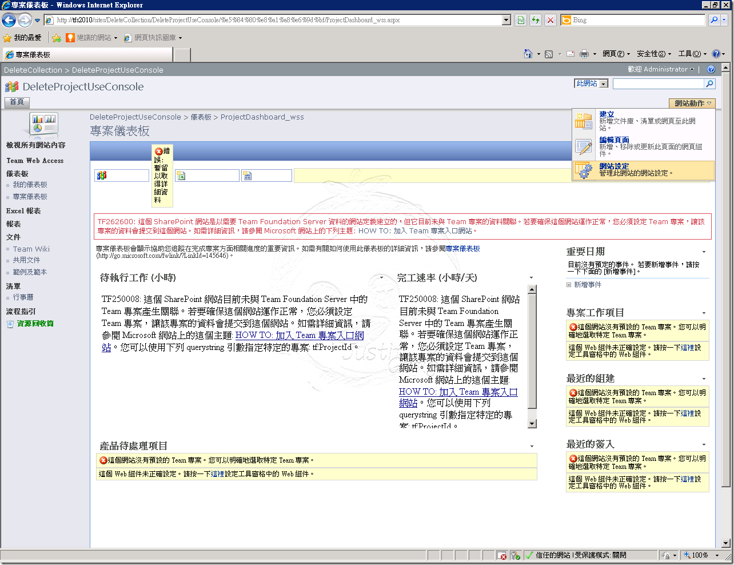Click the Add to Favorites Bar icon
The height and width of the screenshot is (565, 734).
click(x=57, y=38)
